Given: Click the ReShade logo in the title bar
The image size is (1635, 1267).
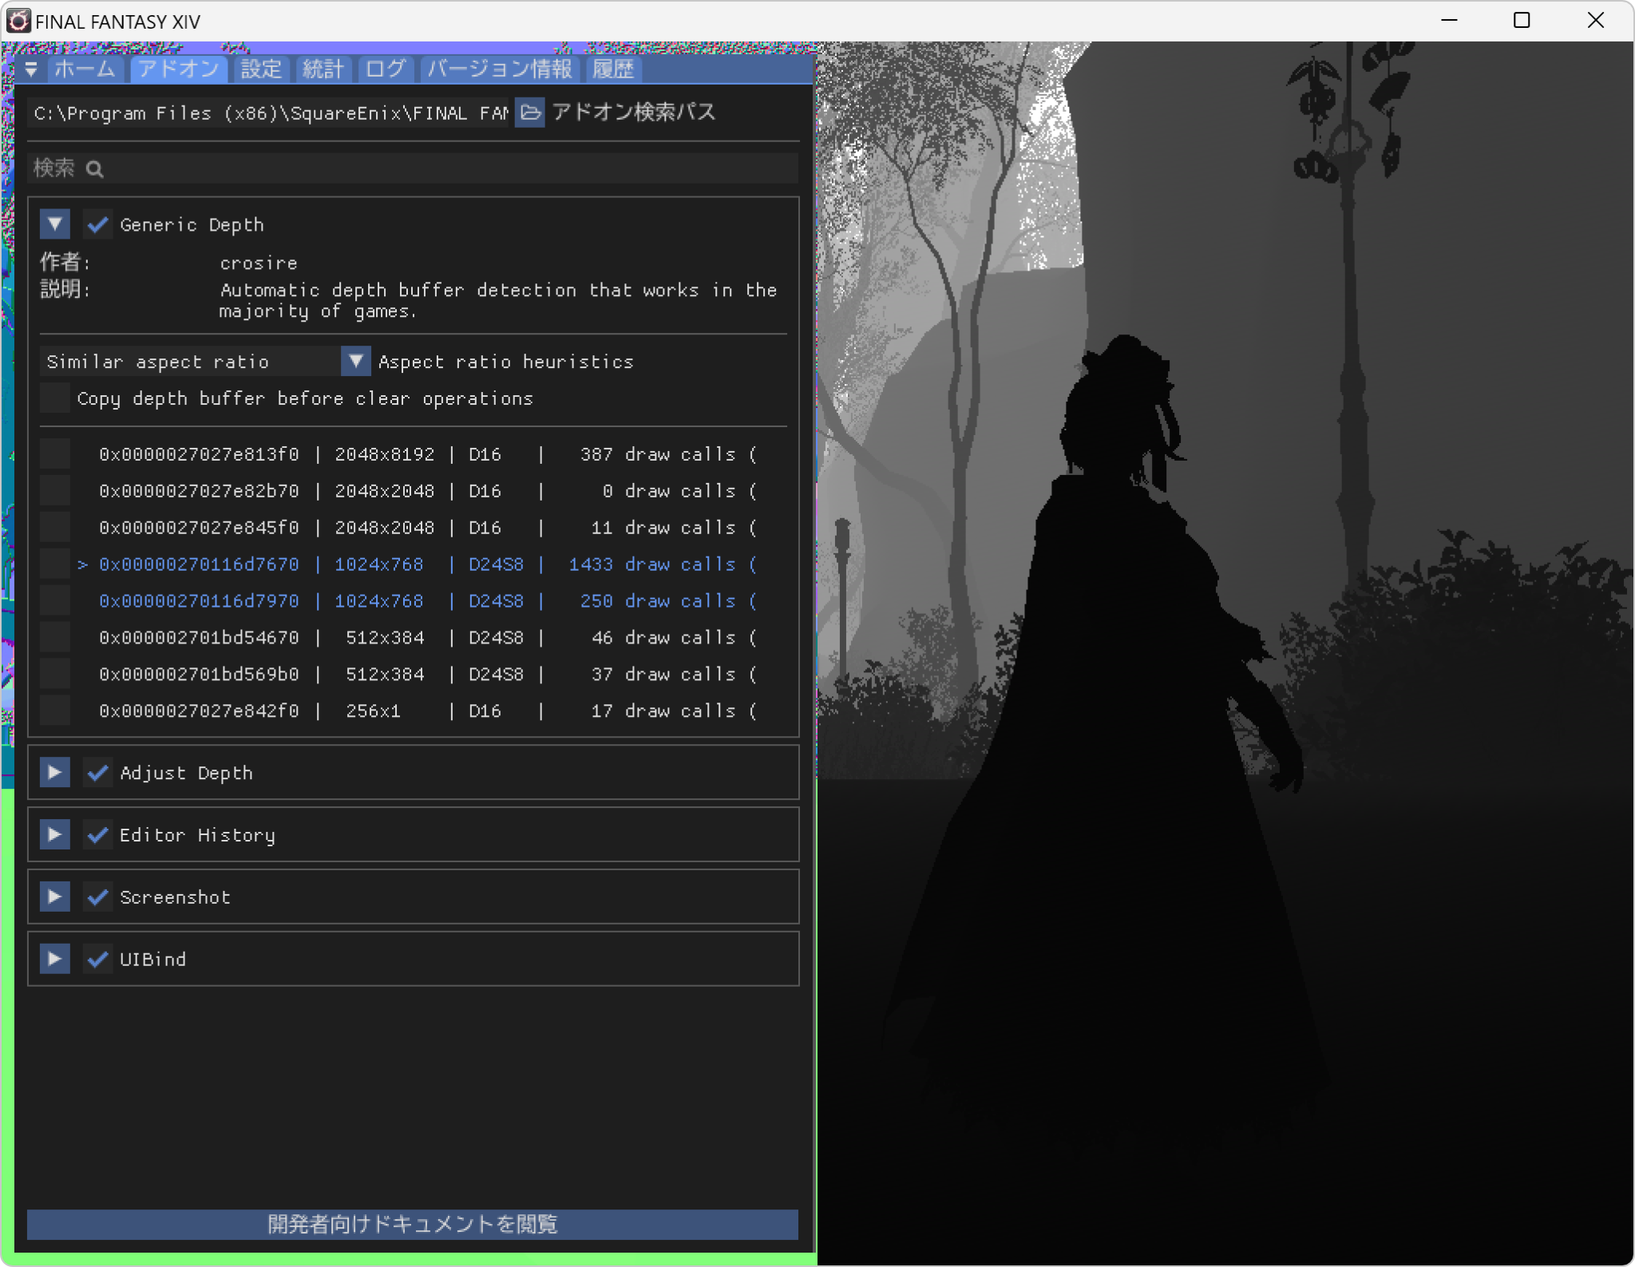Looking at the screenshot, I should [x=18, y=21].
